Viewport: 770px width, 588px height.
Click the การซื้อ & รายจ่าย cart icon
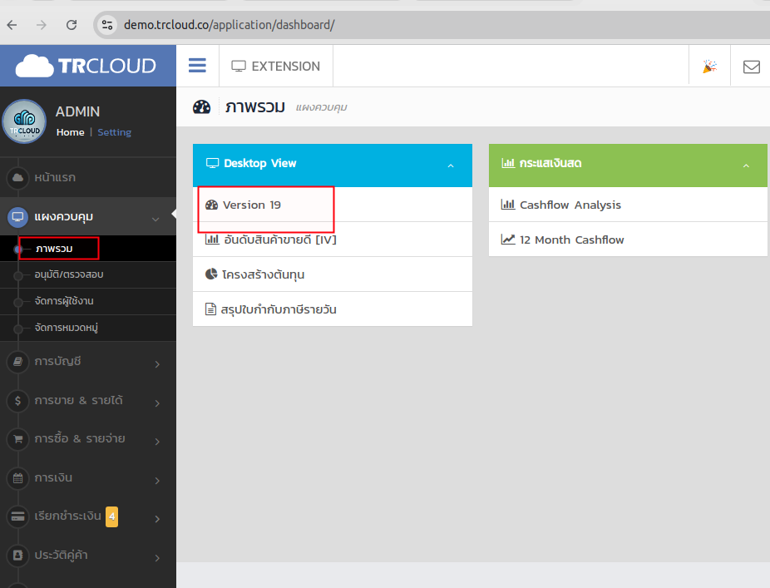[x=17, y=439]
